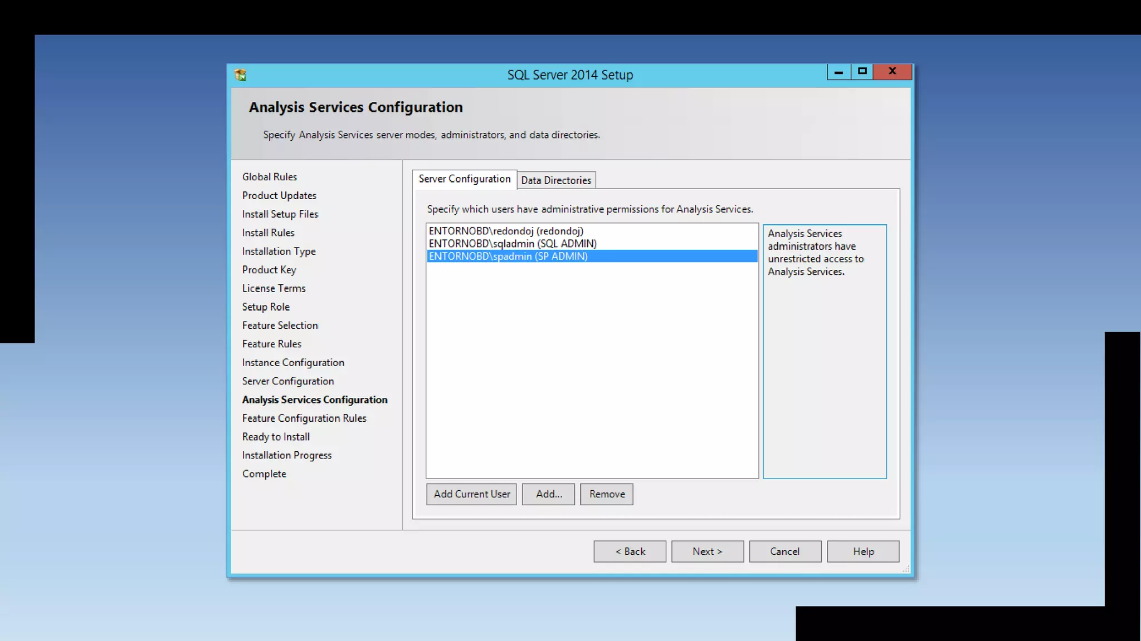This screenshot has width=1141, height=641.
Task: Minimize the SQL Server 2014 Setup window
Action: (838, 72)
